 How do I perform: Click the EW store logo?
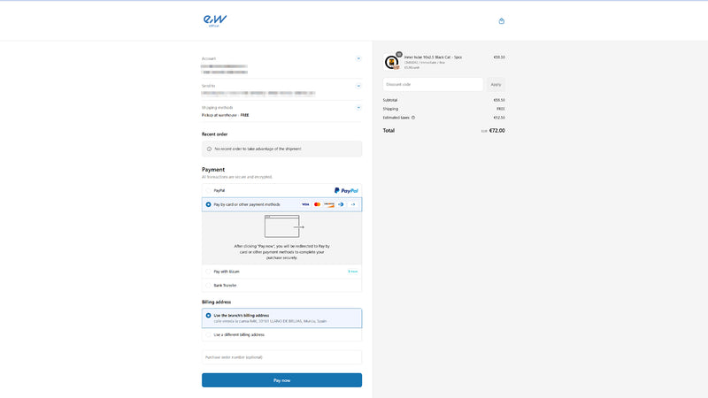(x=214, y=19)
